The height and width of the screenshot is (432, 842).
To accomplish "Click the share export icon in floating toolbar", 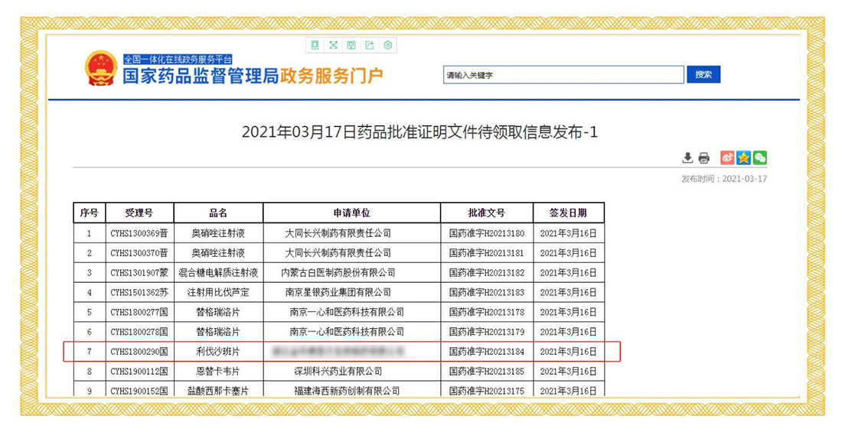I will coord(370,45).
